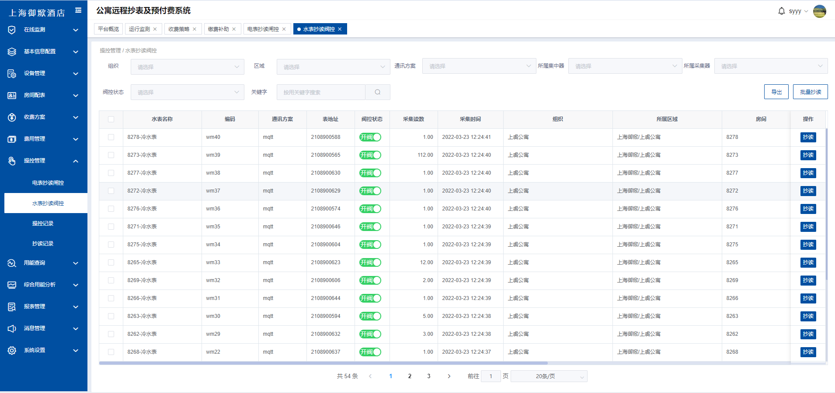
Task: Click the 批量抄读 button
Action: click(x=810, y=92)
